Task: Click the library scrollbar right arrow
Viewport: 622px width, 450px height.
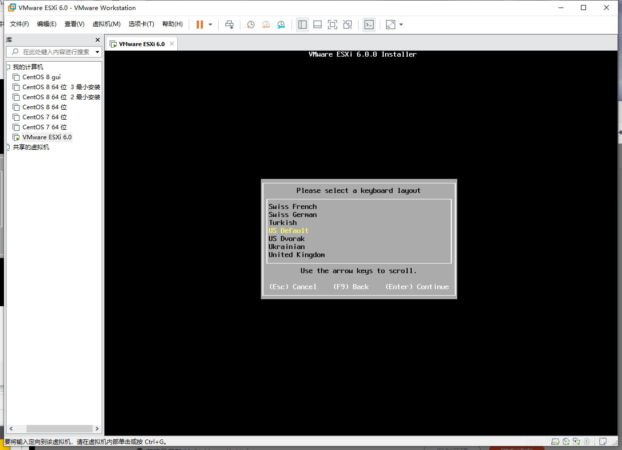Action: [97, 429]
